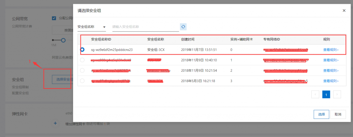Toggle the 分配公网 checkbox
Viewport: 353px width, 137px height.
coord(54,18)
